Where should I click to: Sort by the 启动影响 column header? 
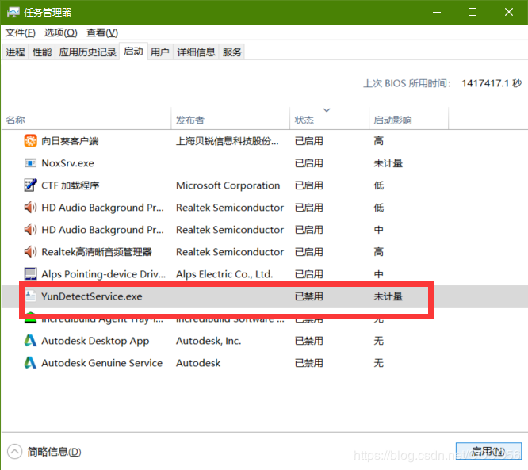409,120
